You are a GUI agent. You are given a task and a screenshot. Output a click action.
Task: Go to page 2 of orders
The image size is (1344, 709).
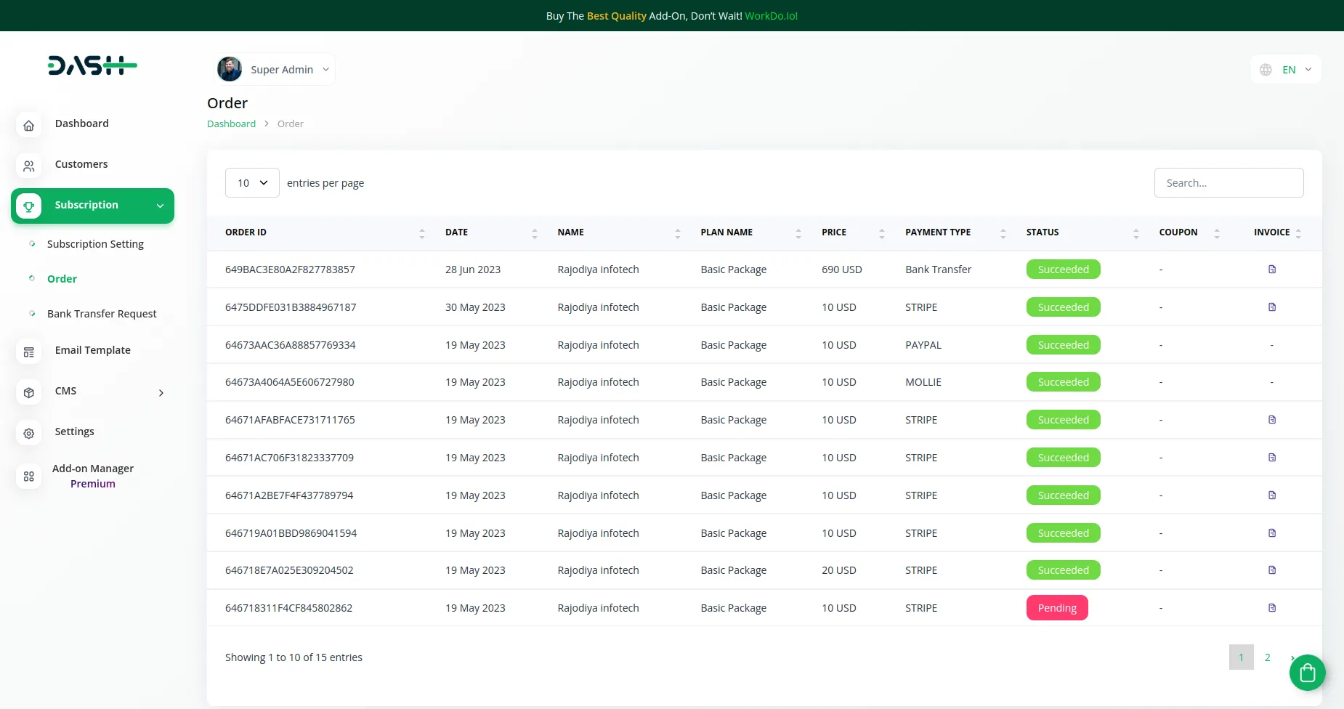(1267, 657)
